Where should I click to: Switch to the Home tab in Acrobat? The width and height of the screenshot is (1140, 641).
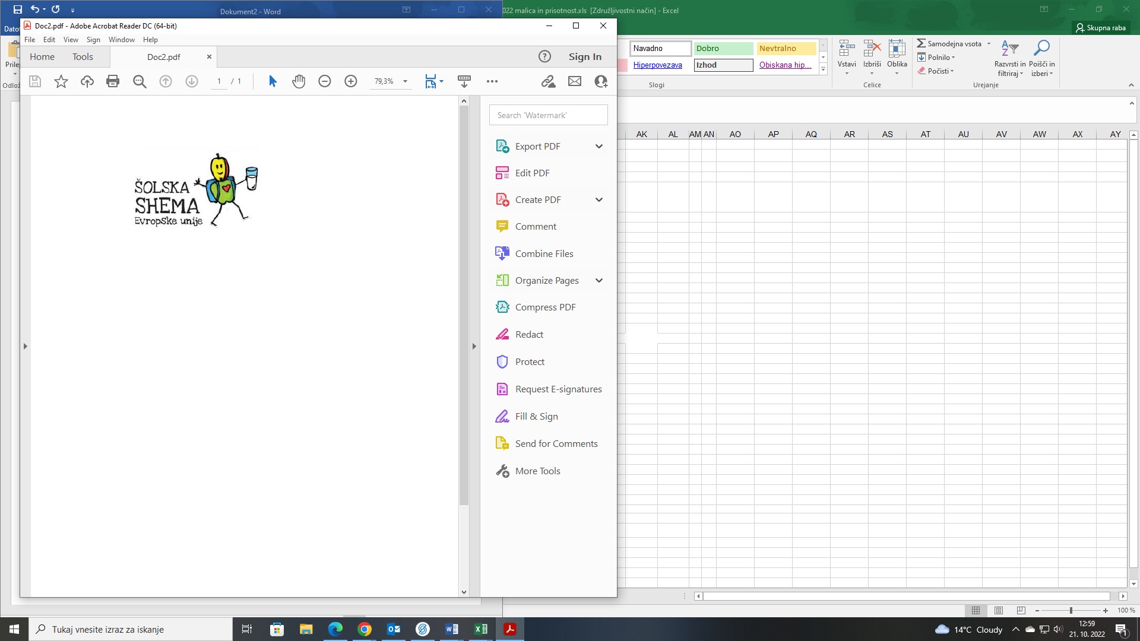pyautogui.click(x=42, y=57)
